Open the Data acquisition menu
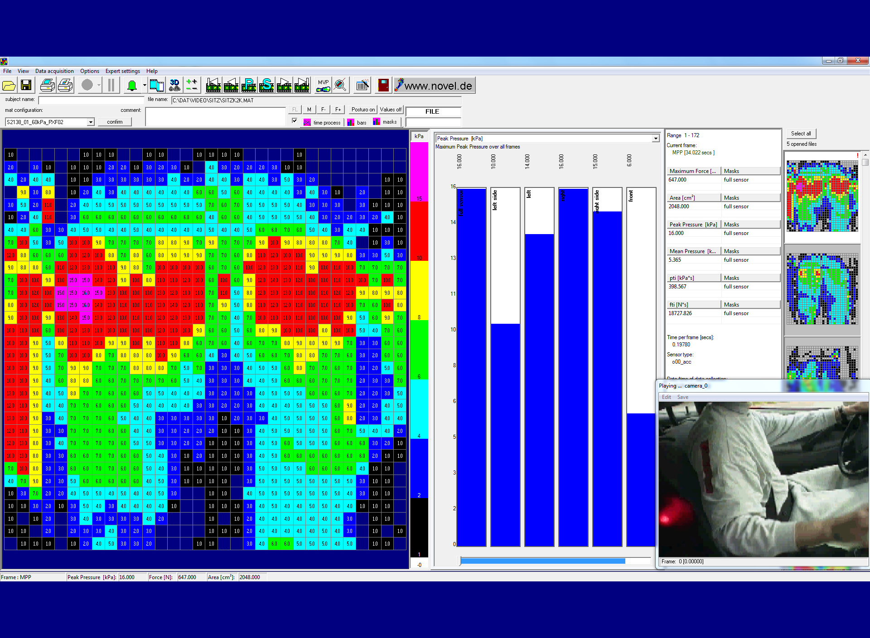This screenshot has width=870, height=638. (x=54, y=71)
